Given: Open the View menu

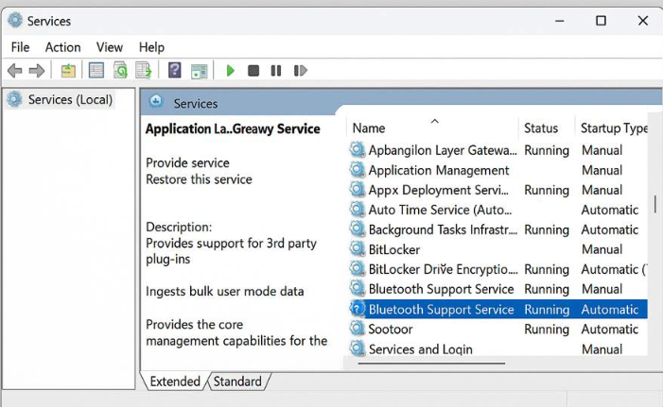Looking at the screenshot, I should tap(110, 47).
